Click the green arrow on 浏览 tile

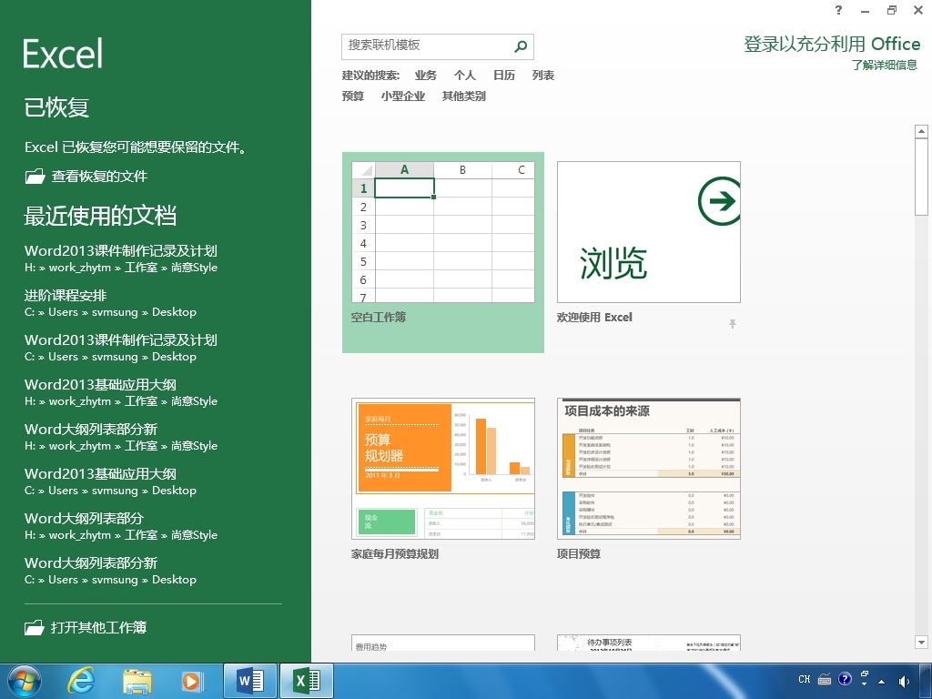click(720, 201)
